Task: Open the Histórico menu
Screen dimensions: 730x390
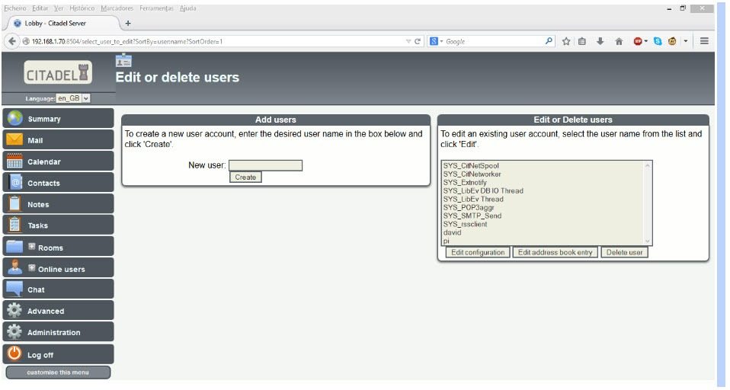Action: pyautogui.click(x=82, y=8)
